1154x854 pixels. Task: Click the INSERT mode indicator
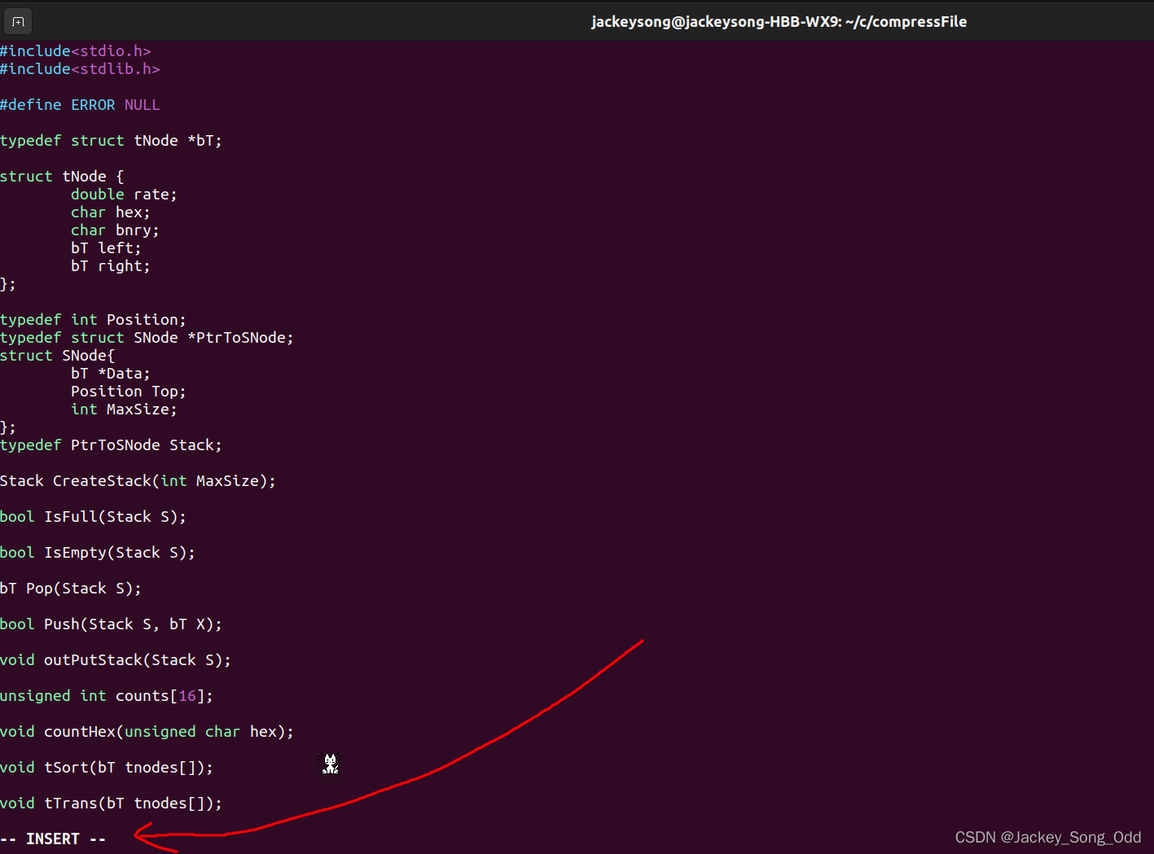[x=53, y=838]
